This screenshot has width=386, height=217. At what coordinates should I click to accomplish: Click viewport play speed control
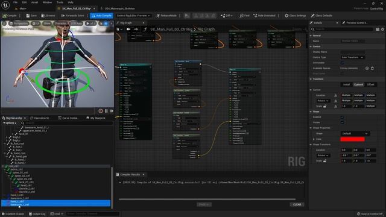pyautogui.click(x=90, y=24)
